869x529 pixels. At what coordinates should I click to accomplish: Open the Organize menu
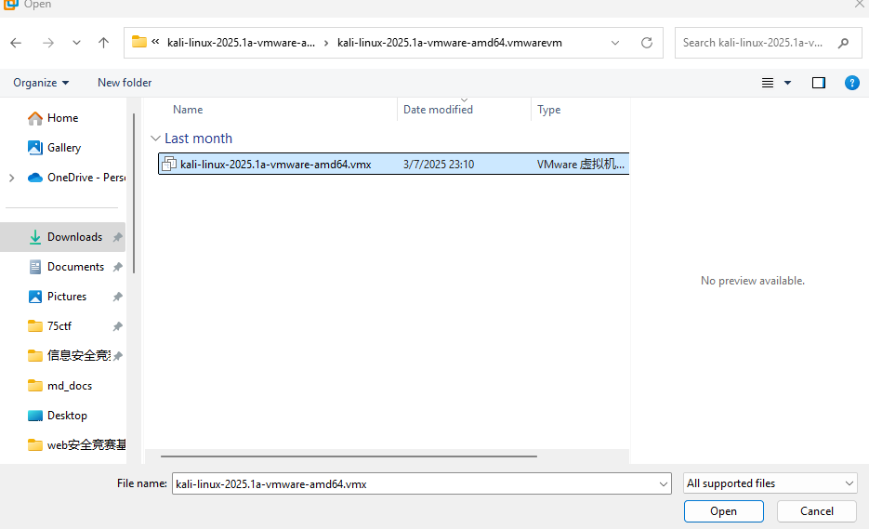41,83
